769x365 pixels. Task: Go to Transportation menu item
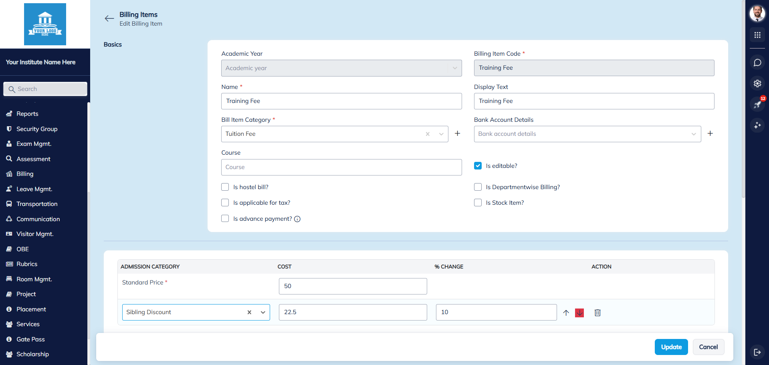coord(37,204)
